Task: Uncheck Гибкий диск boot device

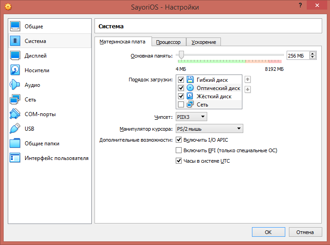Action: click(181, 80)
